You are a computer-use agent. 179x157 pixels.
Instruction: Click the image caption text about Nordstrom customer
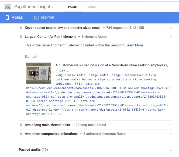112,67
